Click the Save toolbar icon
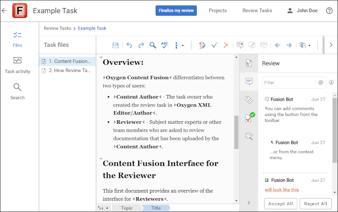338x212 pixels. click(115, 45)
